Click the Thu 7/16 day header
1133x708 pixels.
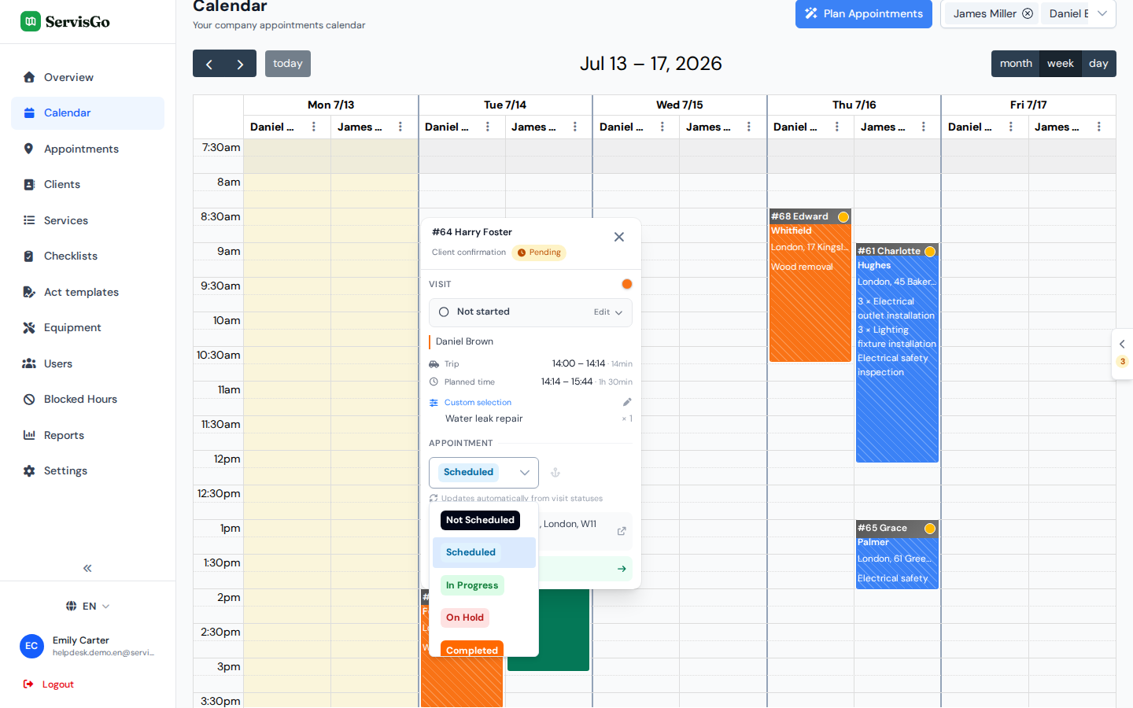click(854, 105)
